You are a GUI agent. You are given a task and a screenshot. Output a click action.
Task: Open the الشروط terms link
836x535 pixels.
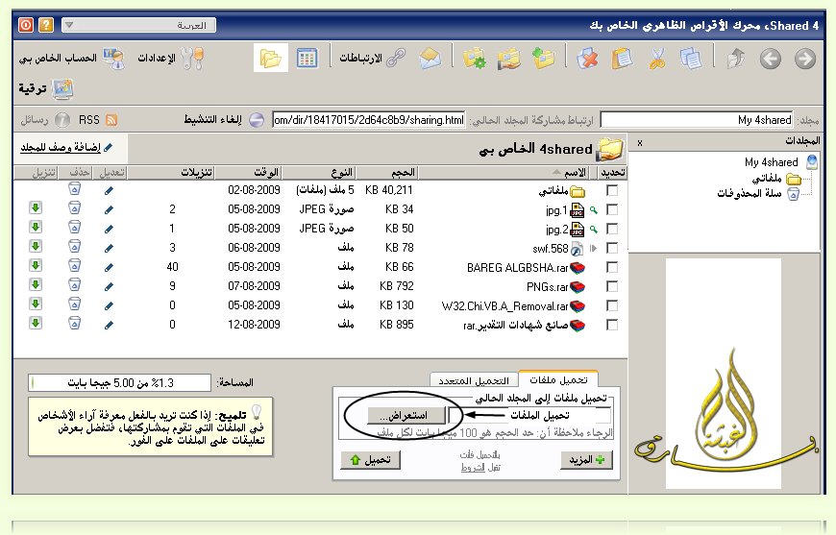click(473, 468)
